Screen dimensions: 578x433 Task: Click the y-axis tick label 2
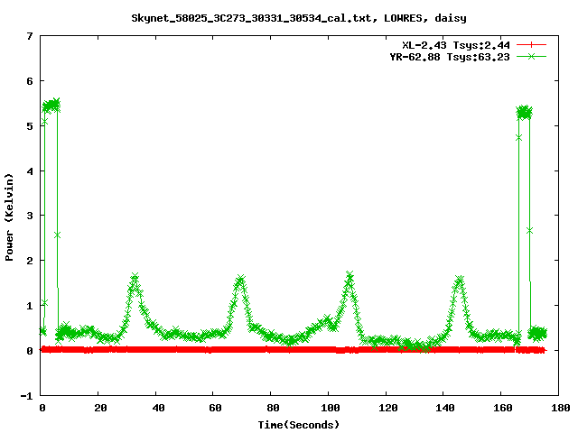tap(30, 261)
